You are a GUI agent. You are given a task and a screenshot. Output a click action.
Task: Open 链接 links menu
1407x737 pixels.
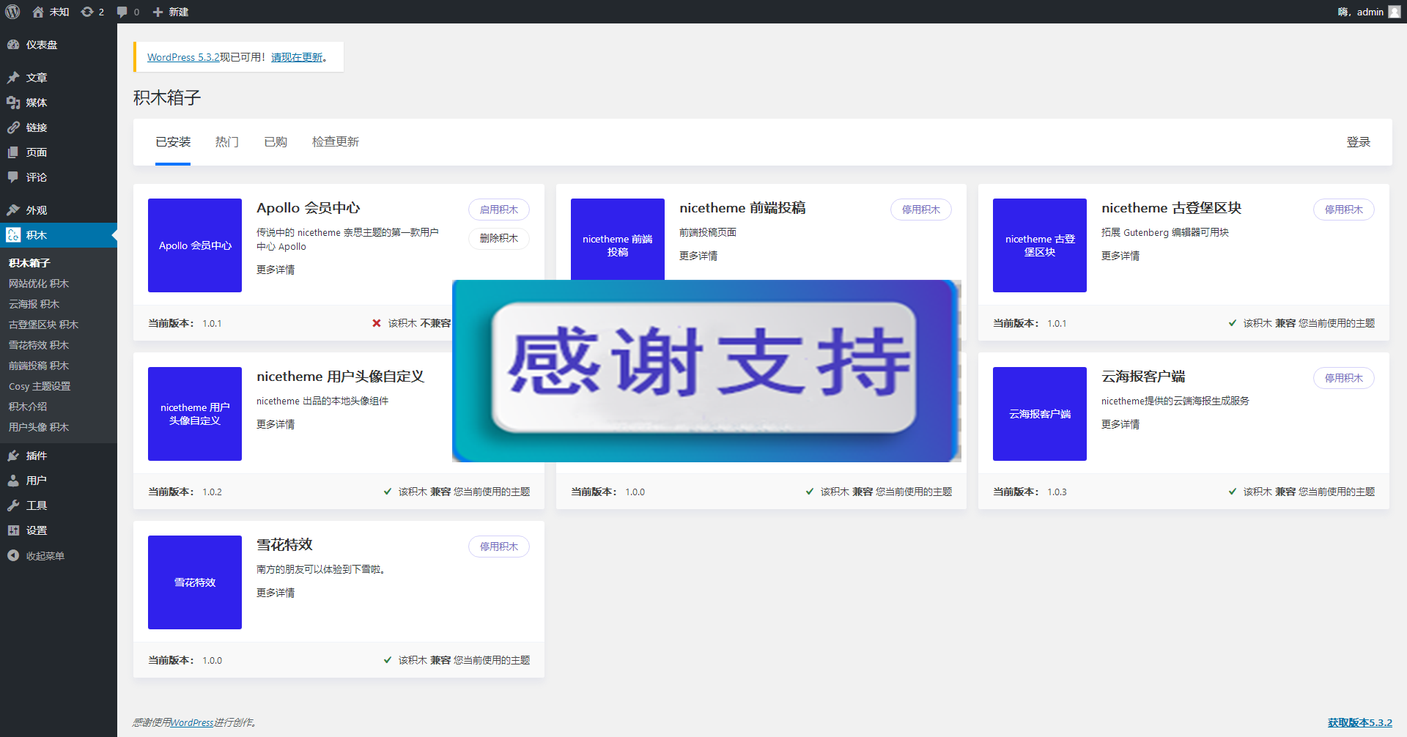click(59, 127)
